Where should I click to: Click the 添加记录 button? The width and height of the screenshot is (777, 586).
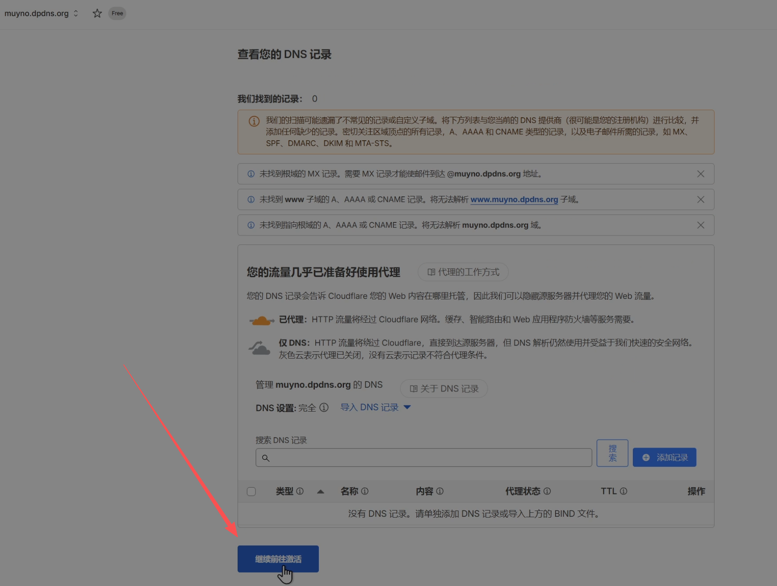click(664, 457)
